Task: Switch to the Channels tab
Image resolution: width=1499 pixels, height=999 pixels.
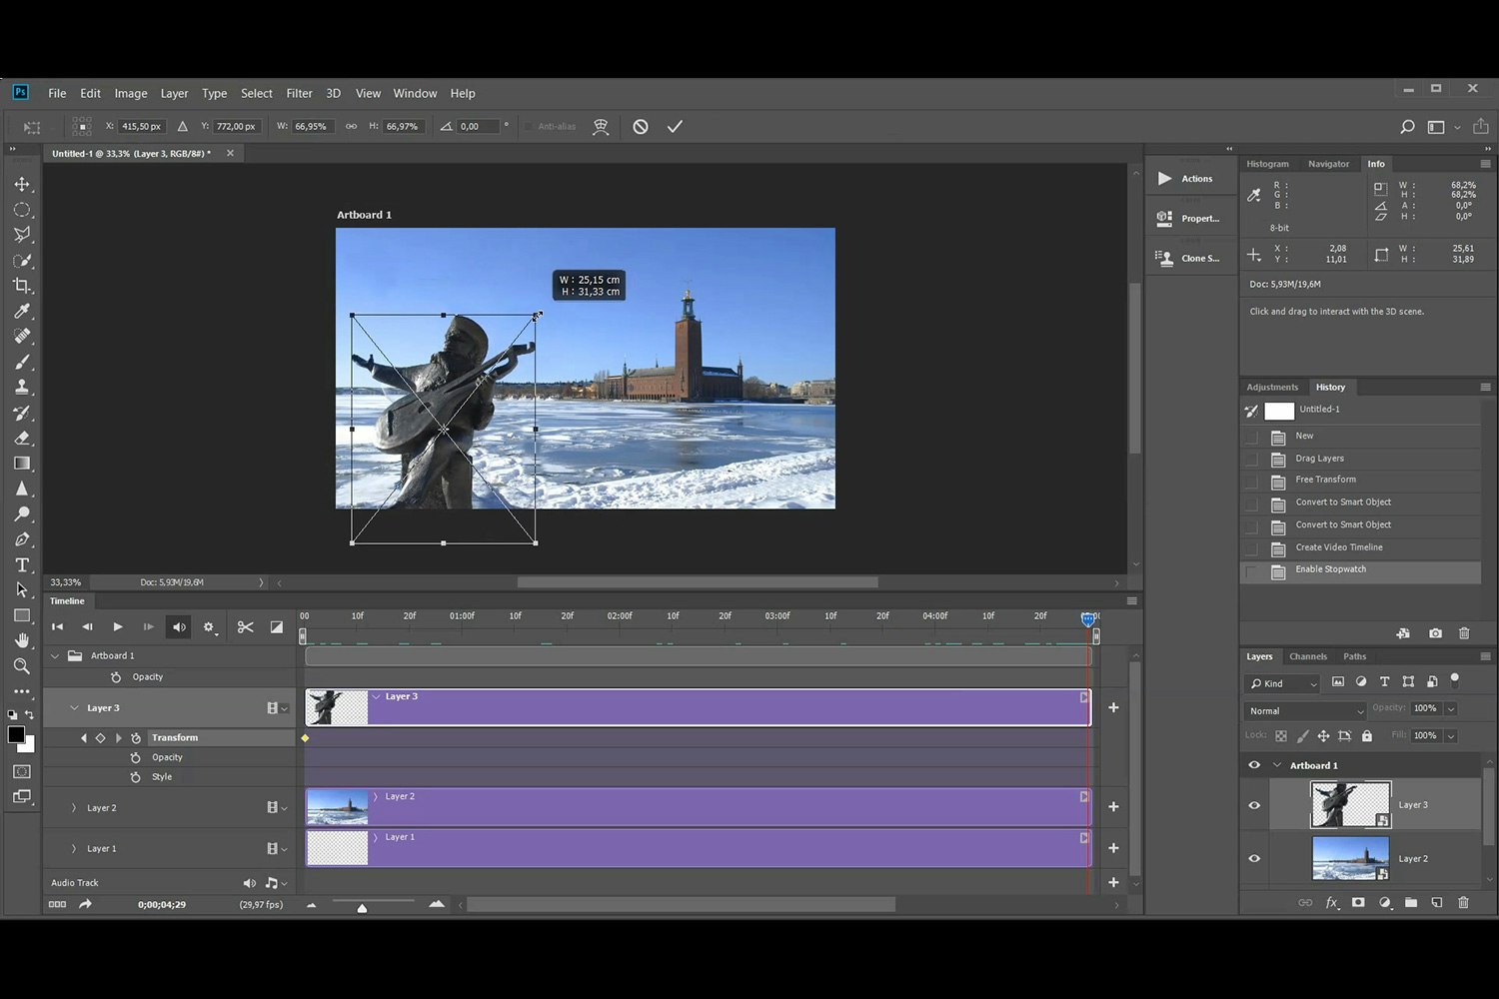Action: [x=1307, y=656]
